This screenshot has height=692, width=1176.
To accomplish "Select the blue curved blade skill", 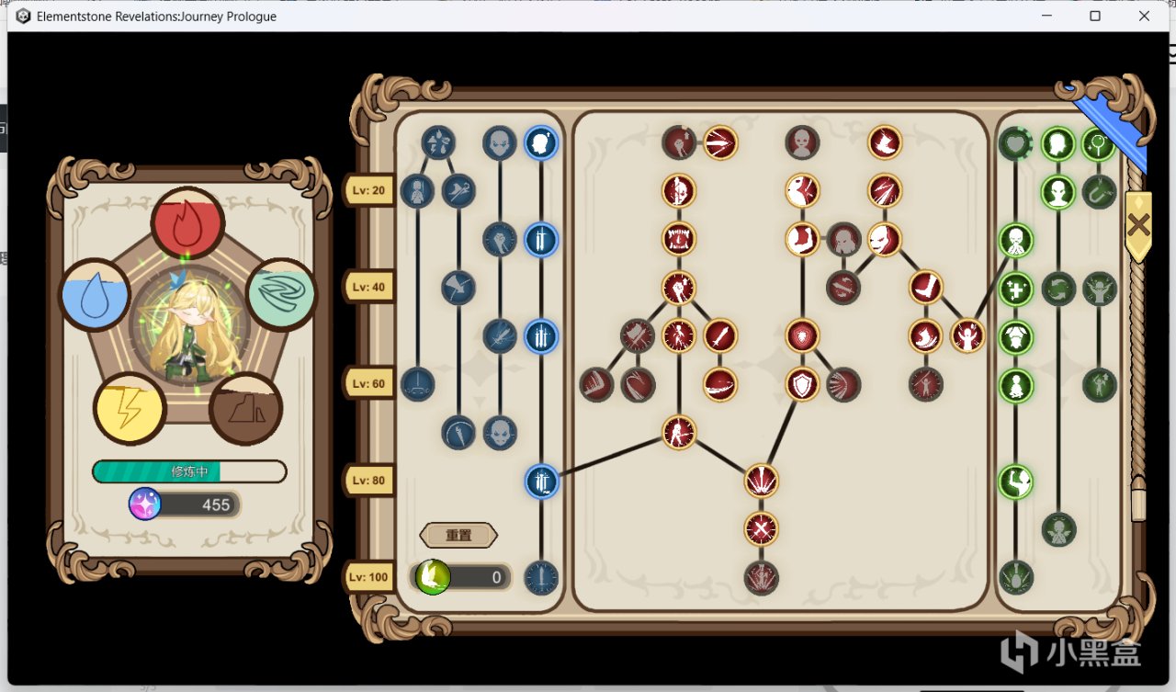I will (x=458, y=432).
